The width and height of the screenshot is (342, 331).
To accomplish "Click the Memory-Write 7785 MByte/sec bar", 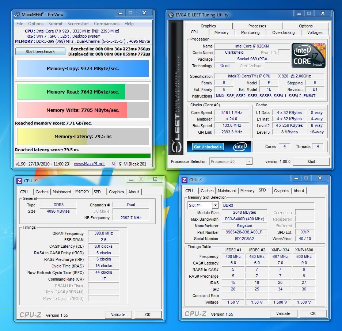I will click(83, 110).
